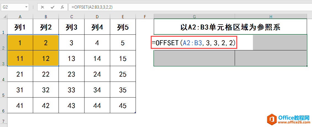Select the highlighted cell containing 11
Viewport: 312px width, 127px height.
[x=20, y=58]
